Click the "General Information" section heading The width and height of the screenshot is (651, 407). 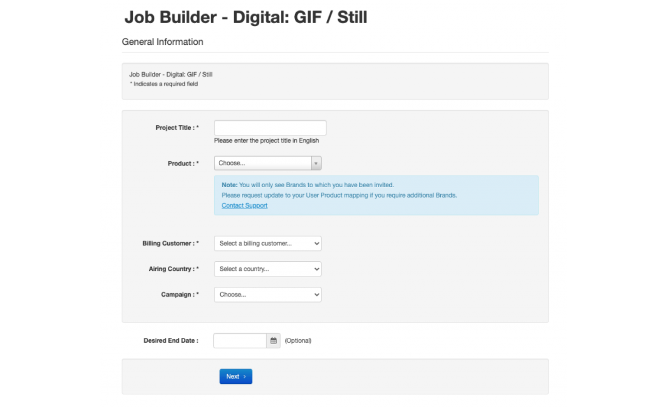163,42
